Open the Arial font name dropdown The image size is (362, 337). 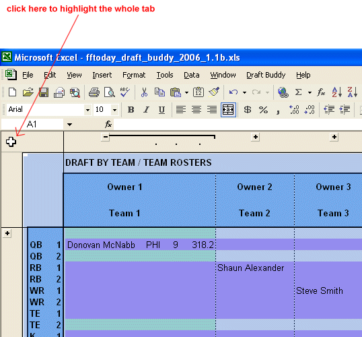point(87,110)
